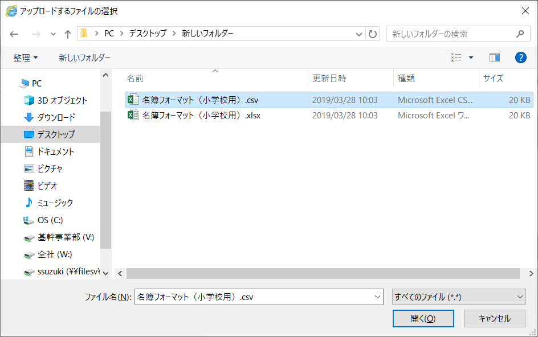The width and height of the screenshot is (538, 337).
Task: Click the change view layout icon
Action: point(456,57)
